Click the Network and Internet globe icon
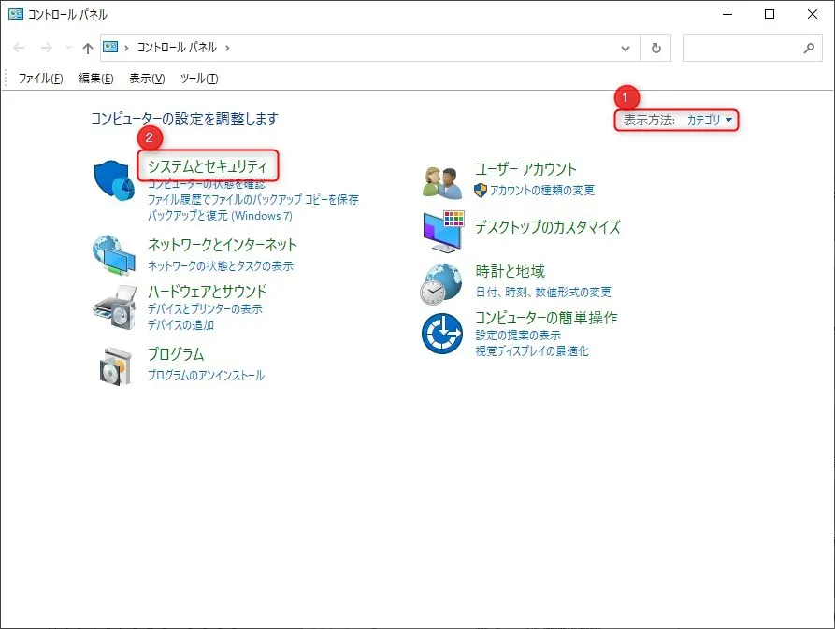Screen dimensions: 835x629 pos(114,252)
